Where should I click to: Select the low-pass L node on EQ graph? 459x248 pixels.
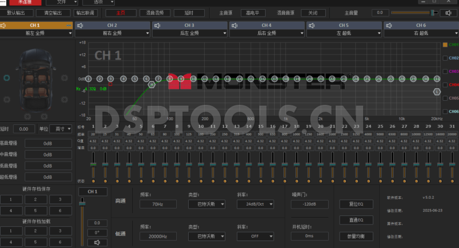437,92
